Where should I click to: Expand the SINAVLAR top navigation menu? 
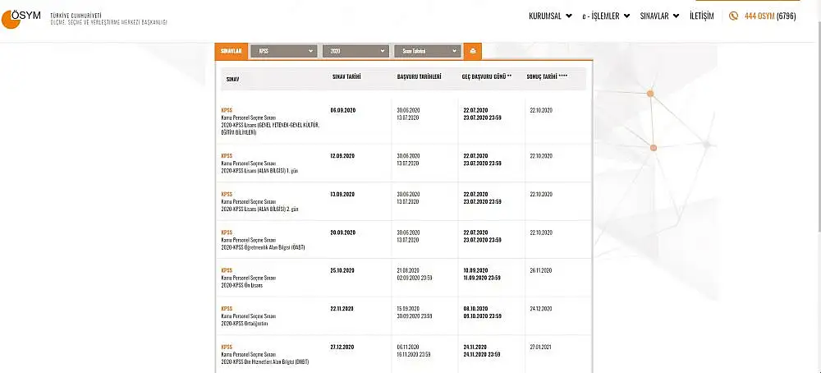pyautogui.click(x=660, y=16)
